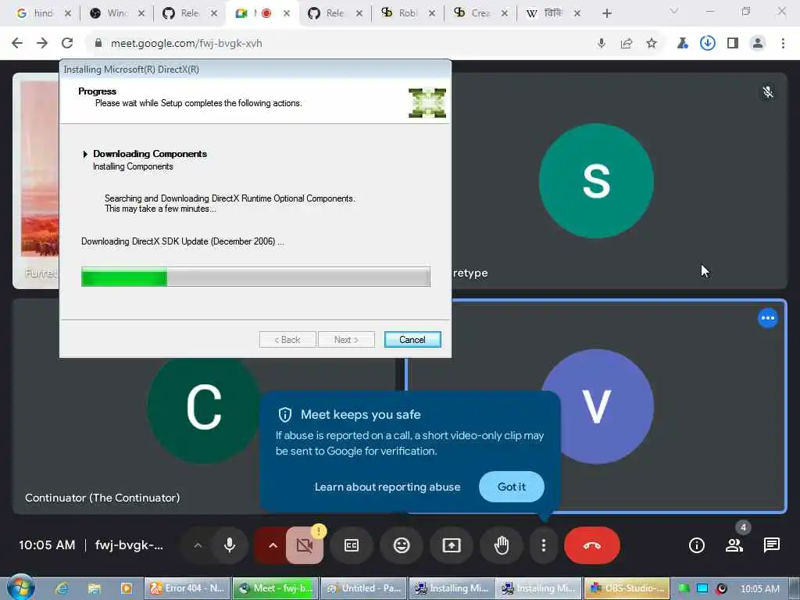Click 'Downloading Components' step in DirectX setup
800x600 pixels.
[x=150, y=154]
